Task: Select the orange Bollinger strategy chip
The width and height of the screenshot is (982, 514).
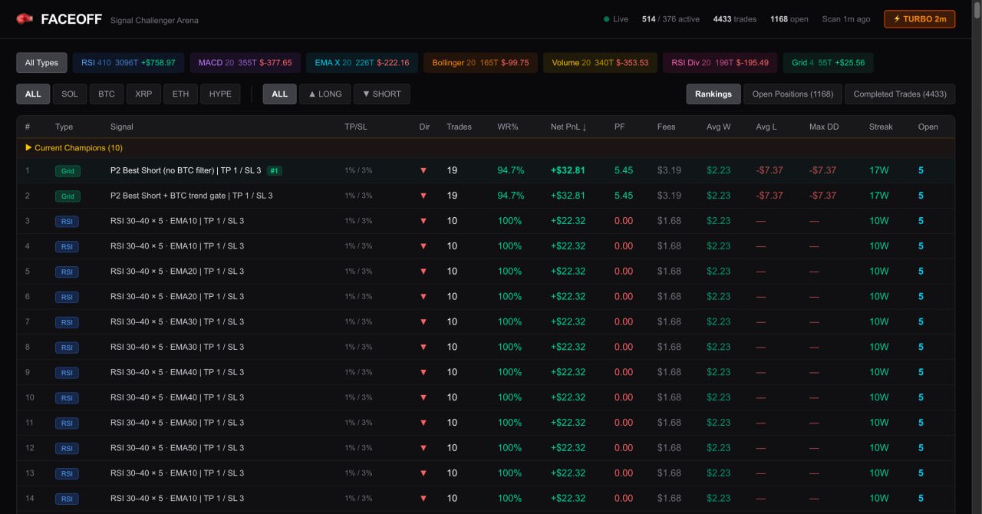Action: point(479,63)
